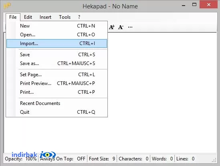Open the Tools menu

pos(65,17)
